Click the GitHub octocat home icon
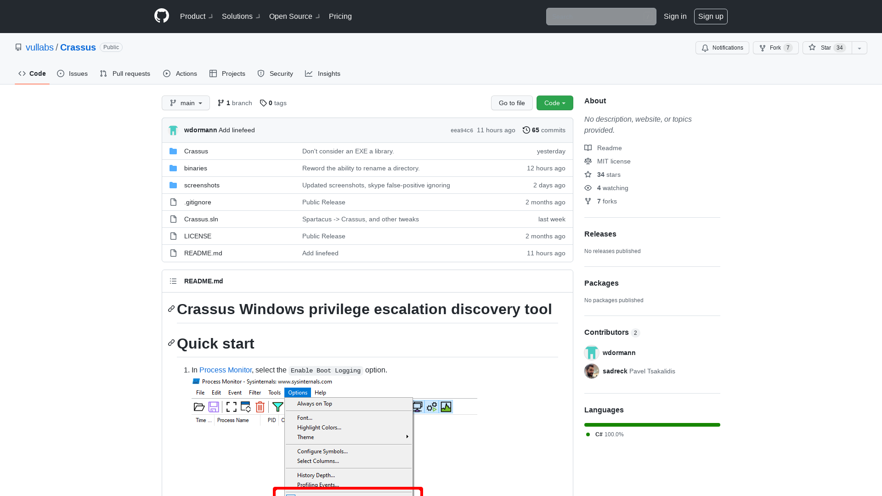The width and height of the screenshot is (882, 496). tap(161, 17)
